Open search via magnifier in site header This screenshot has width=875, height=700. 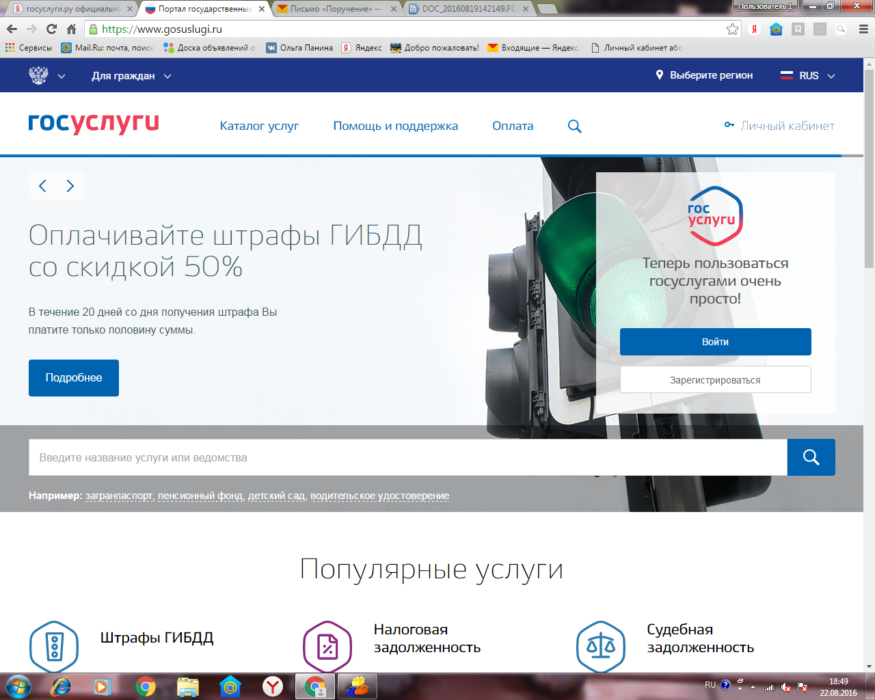click(x=575, y=126)
